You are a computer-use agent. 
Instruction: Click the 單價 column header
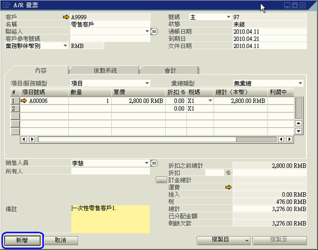point(138,92)
